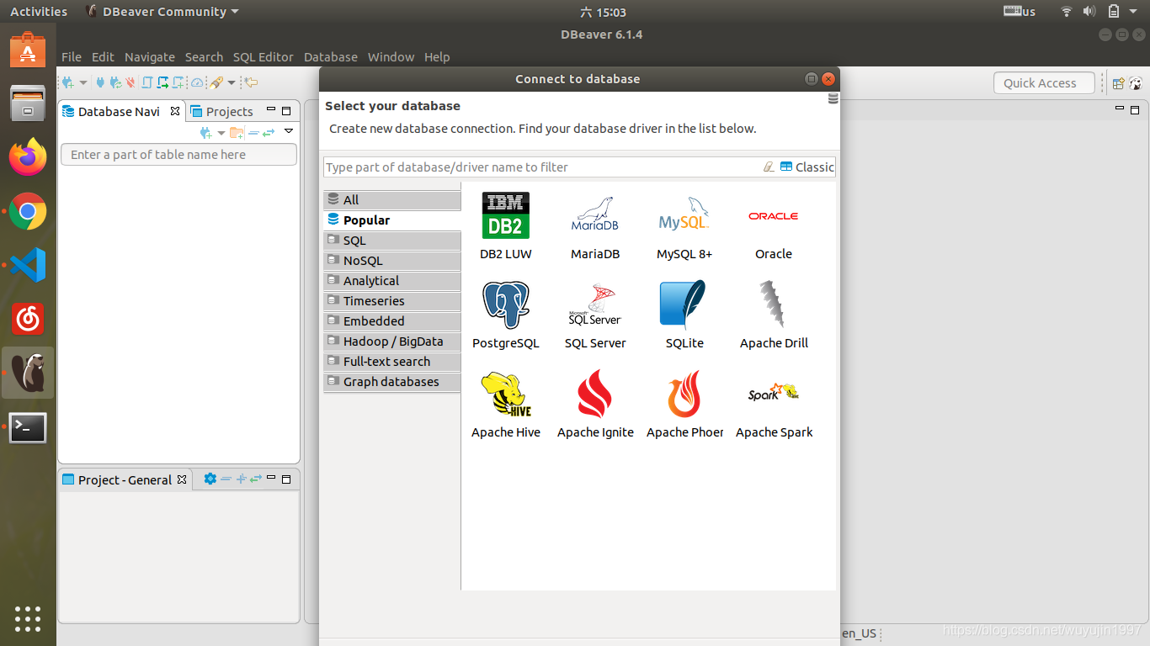Click the create folder icon in navigator panel

point(237,132)
